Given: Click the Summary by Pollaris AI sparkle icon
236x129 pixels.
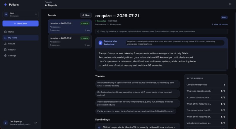Looking at the screenshot, I should (x=100, y=43).
